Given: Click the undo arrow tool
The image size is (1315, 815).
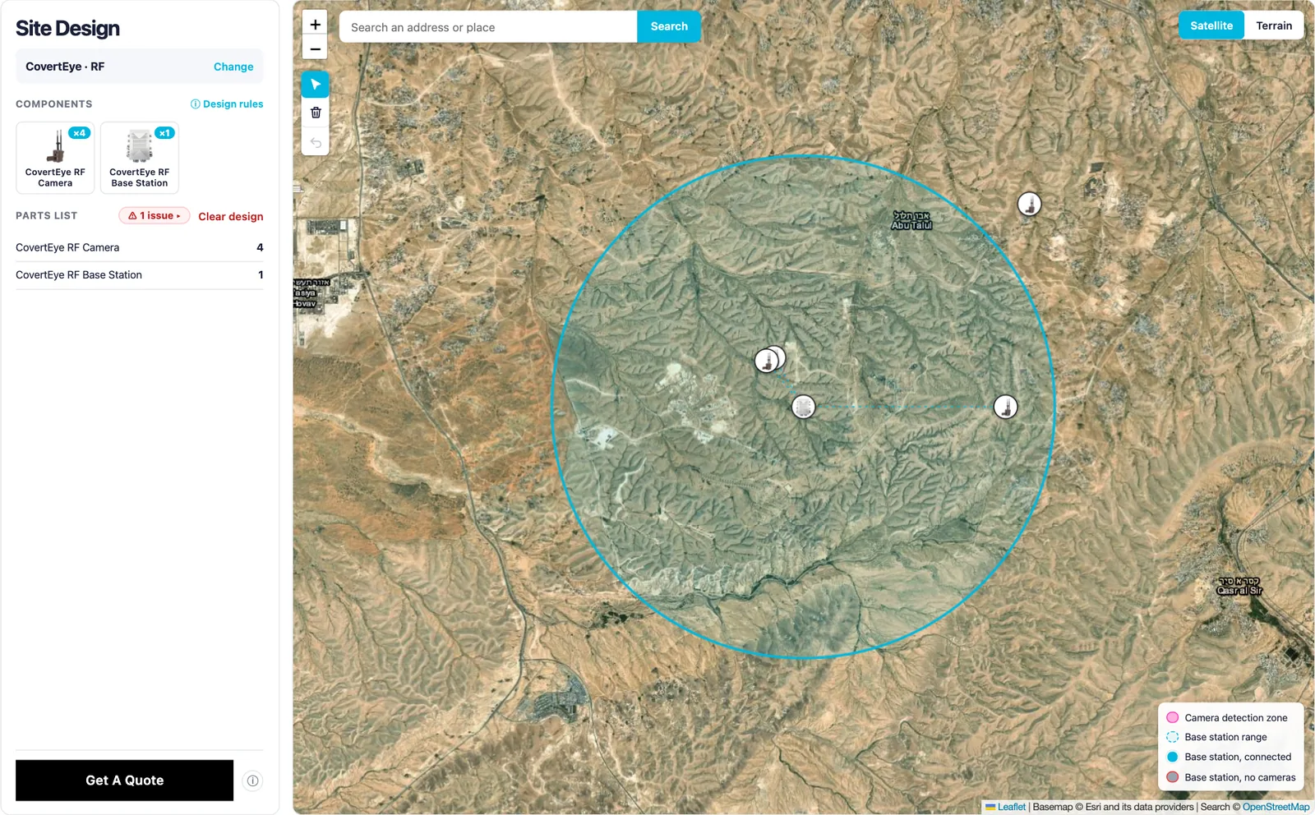Looking at the screenshot, I should pyautogui.click(x=316, y=142).
